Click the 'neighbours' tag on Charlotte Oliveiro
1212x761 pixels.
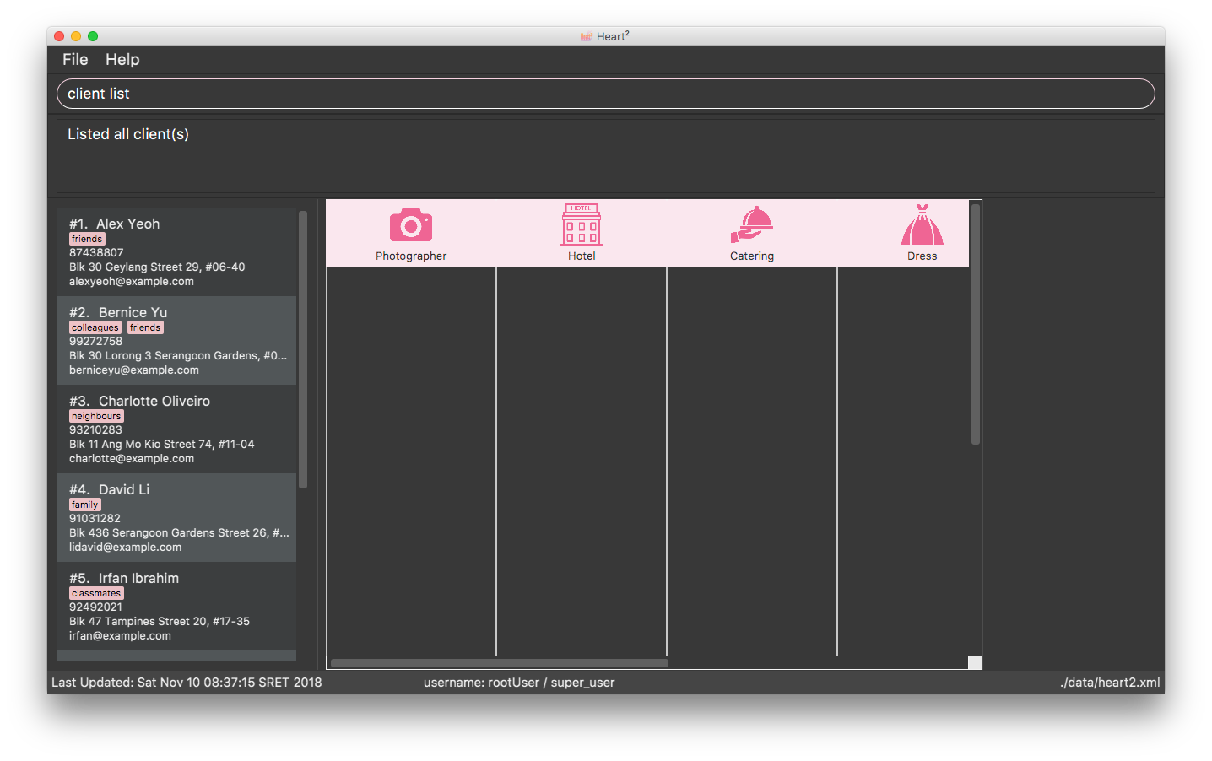(96, 416)
